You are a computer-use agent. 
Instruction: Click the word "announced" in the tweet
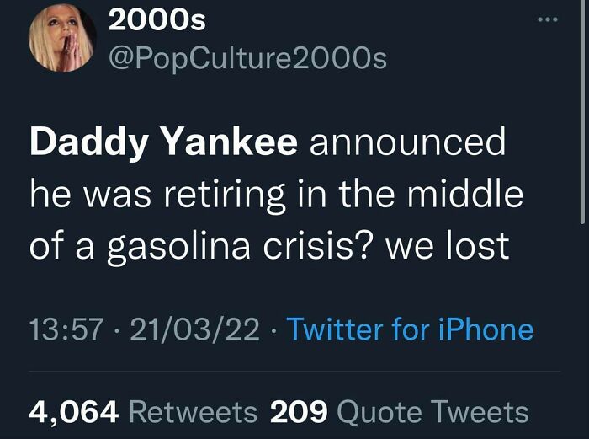(407, 143)
